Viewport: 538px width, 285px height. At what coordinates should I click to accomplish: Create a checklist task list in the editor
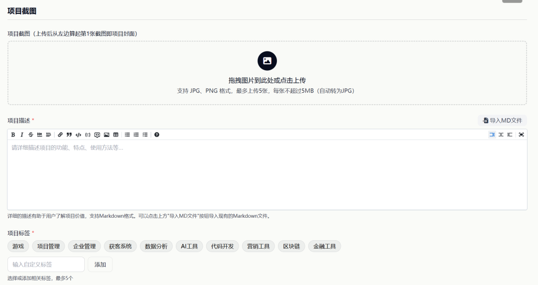(x=145, y=135)
